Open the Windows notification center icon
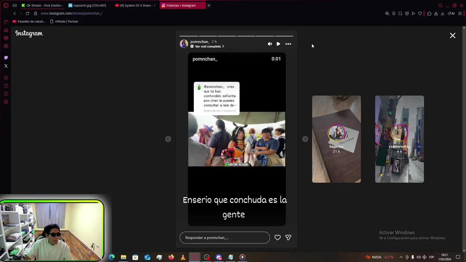Viewport: 466px width, 262px height. 458,257
